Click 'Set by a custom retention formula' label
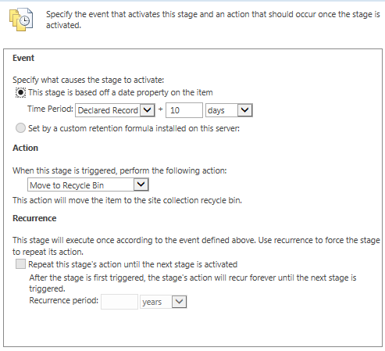This screenshot has height=351, width=385. pyautogui.click(x=134, y=128)
